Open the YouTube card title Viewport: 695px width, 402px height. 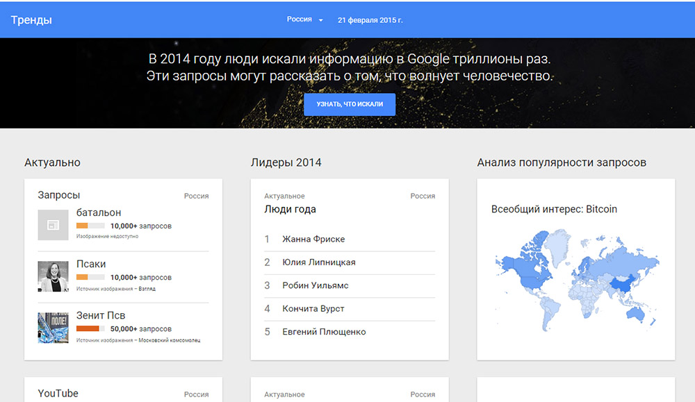point(58,393)
